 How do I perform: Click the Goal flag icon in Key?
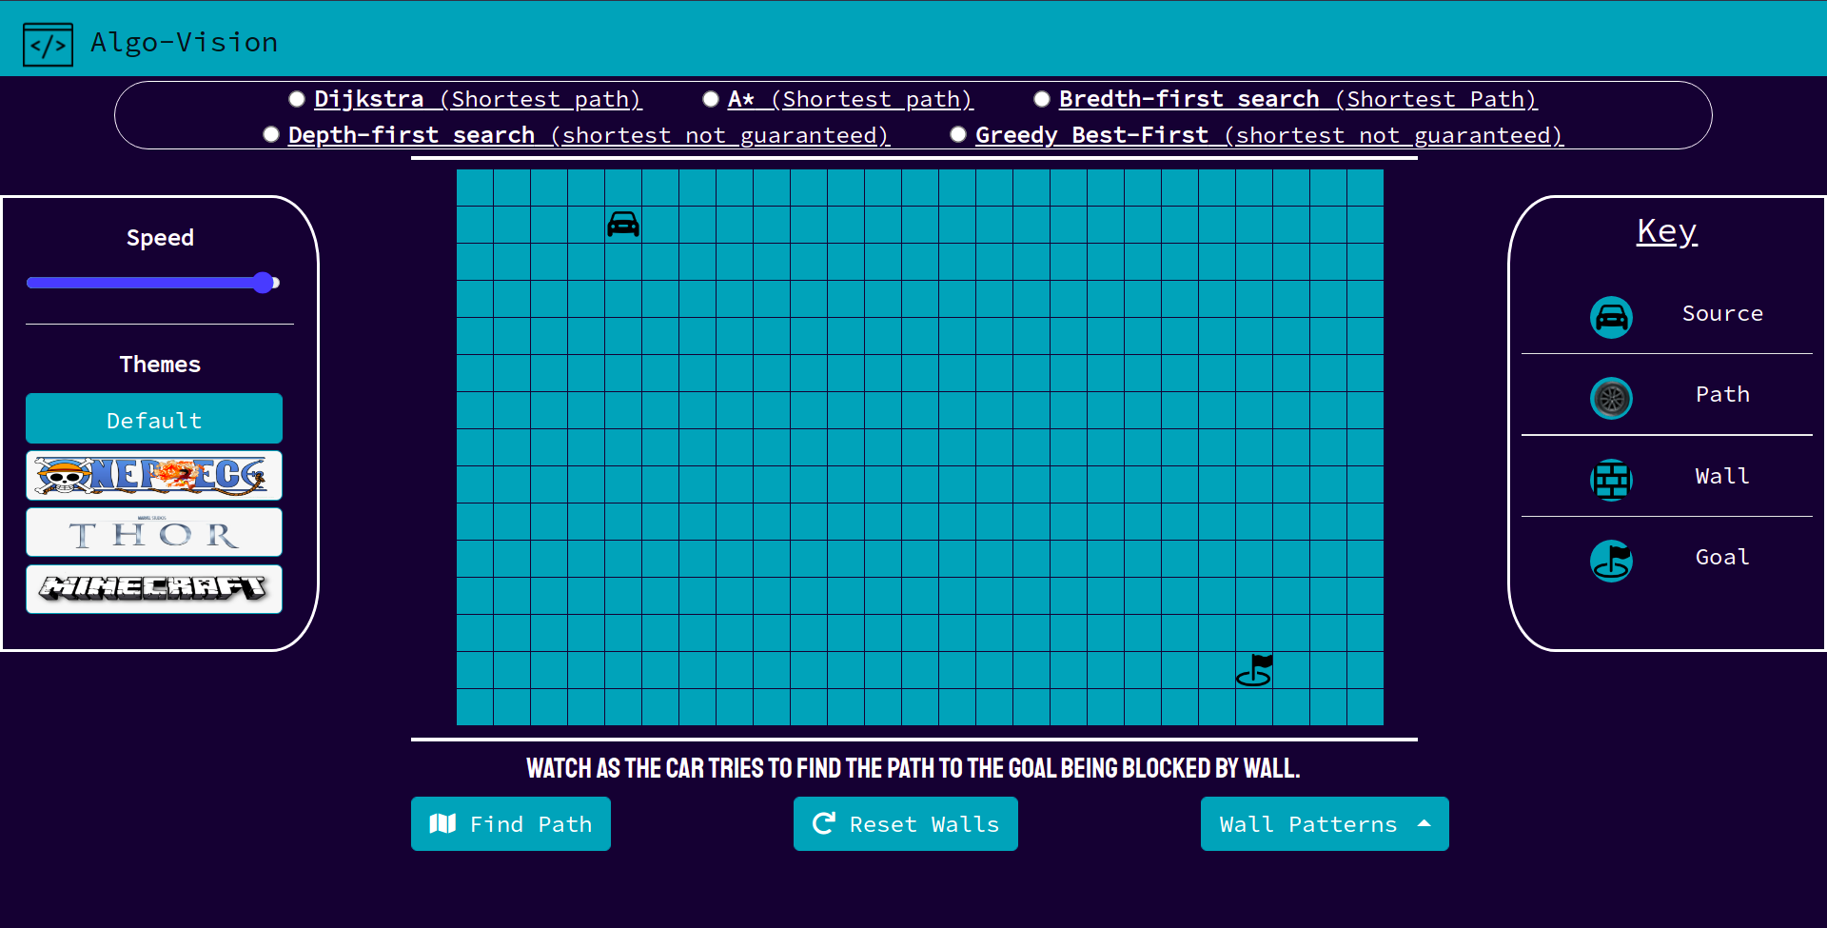(x=1611, y=561)
